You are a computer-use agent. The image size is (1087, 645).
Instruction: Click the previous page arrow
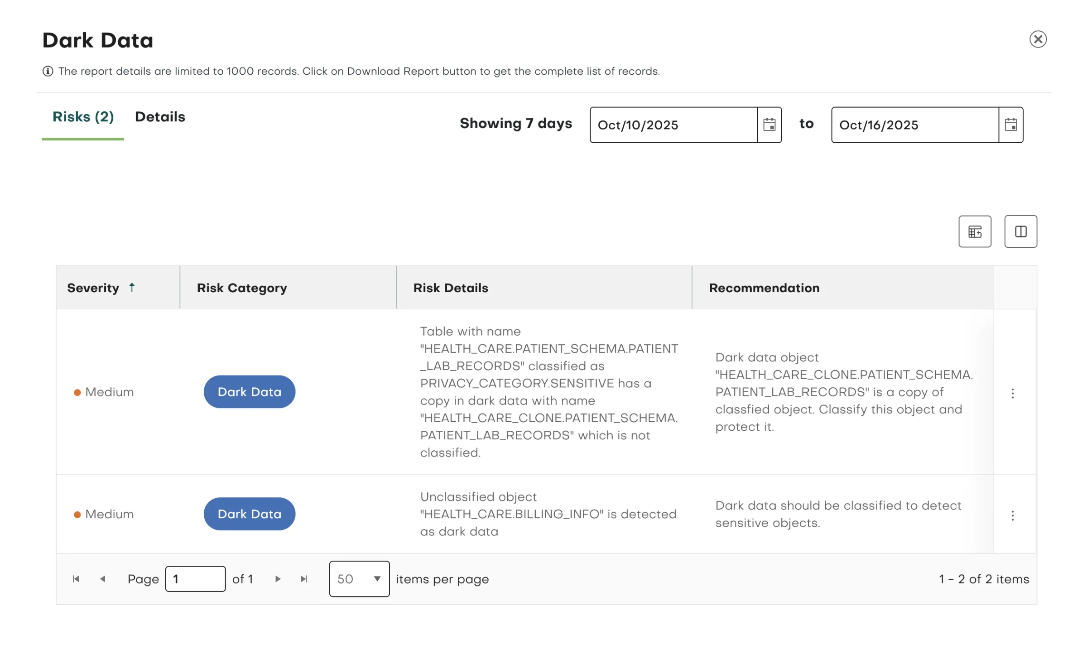point(103,579)
